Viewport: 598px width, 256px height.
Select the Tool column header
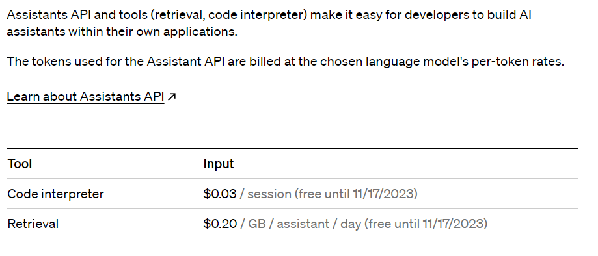20,164
